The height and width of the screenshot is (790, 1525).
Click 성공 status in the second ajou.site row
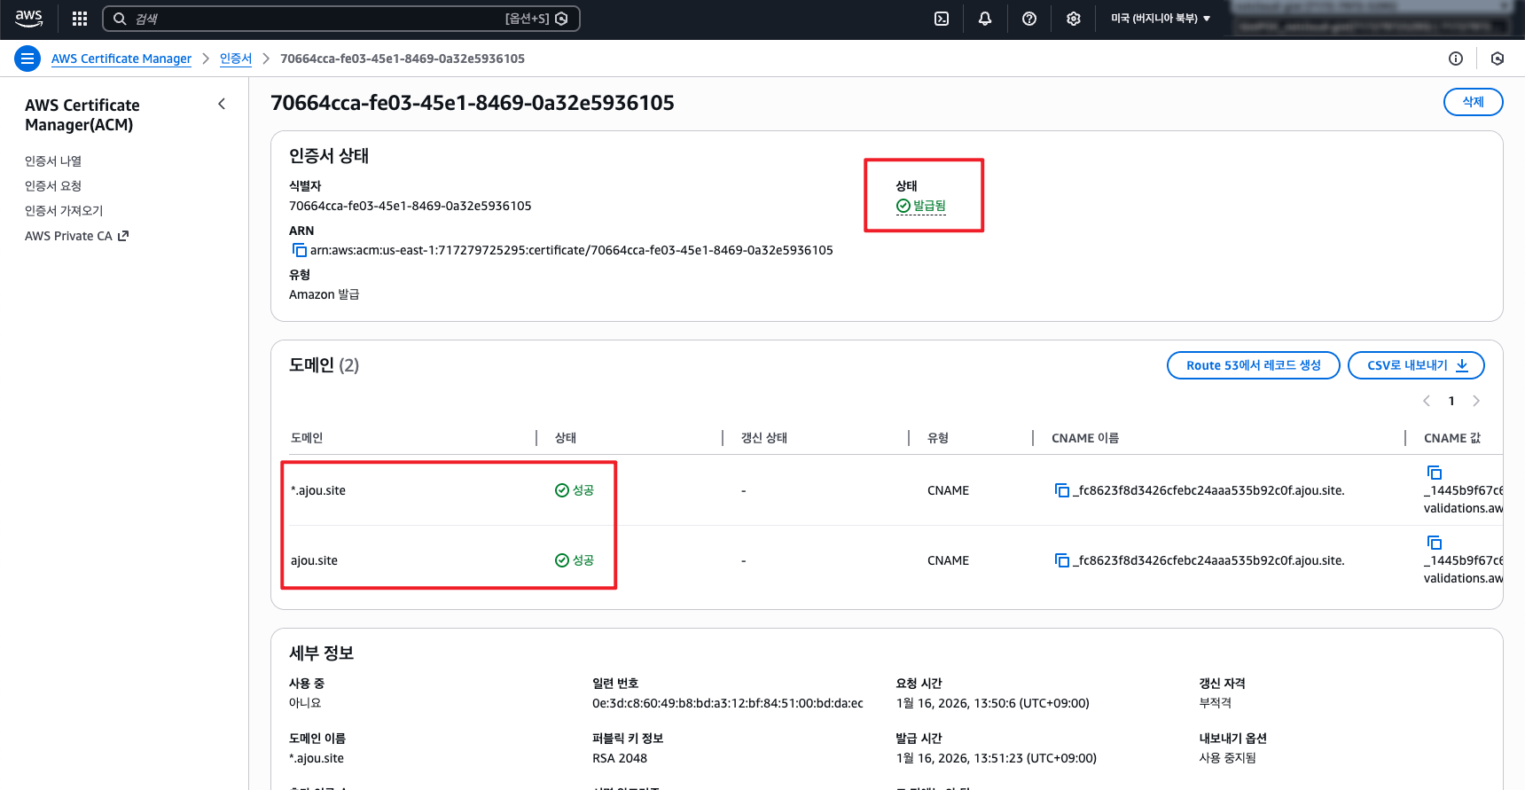coord(575,560)
